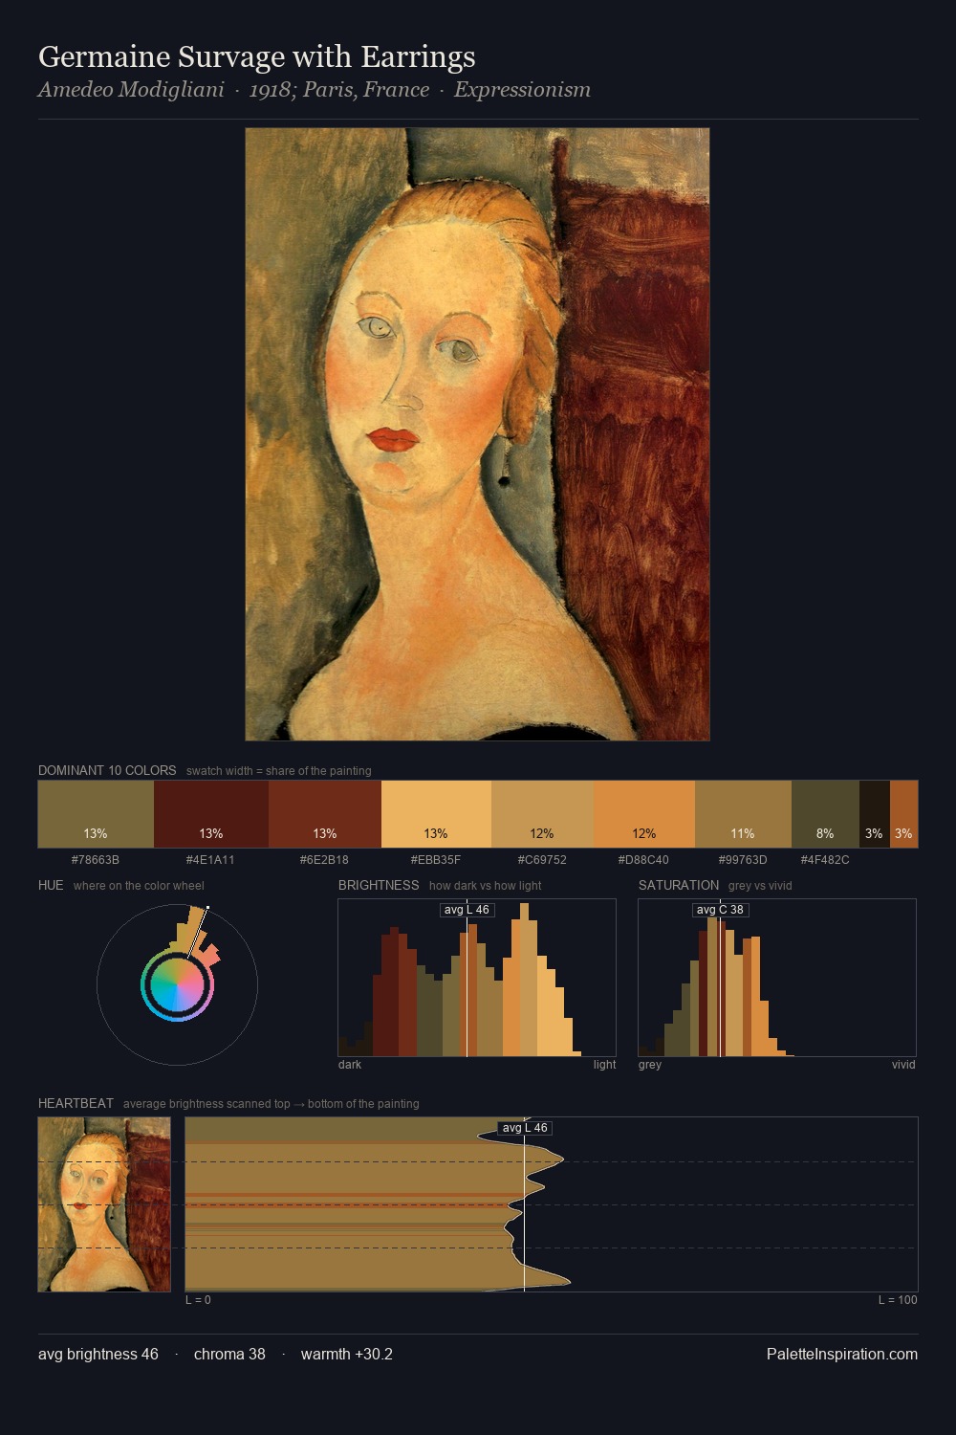Click the hex code '#4E1A11'
The image size is (956, 1435).
click(210, 860)
